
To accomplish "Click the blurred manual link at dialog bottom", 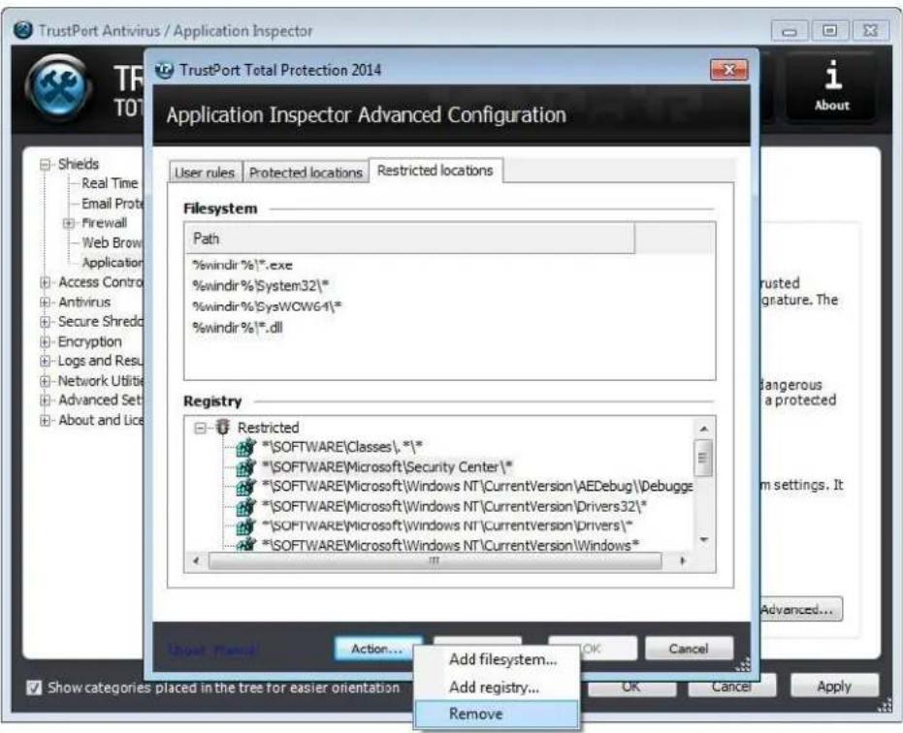I will [212, 650].
